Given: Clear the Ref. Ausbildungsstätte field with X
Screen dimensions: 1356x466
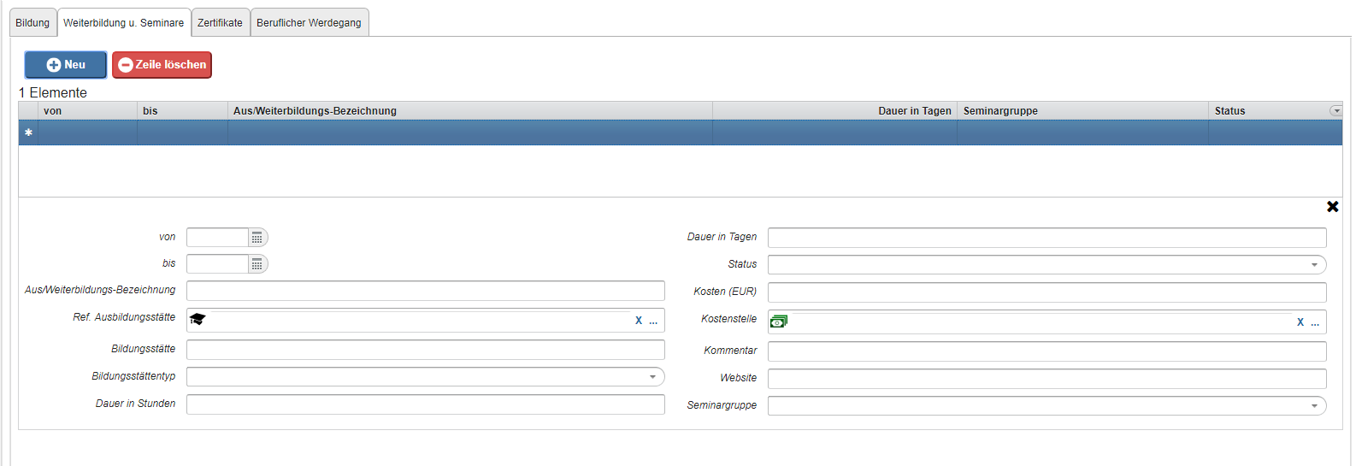Looking at the screenshot, I should pyautogui.click(x=639, y=321).
